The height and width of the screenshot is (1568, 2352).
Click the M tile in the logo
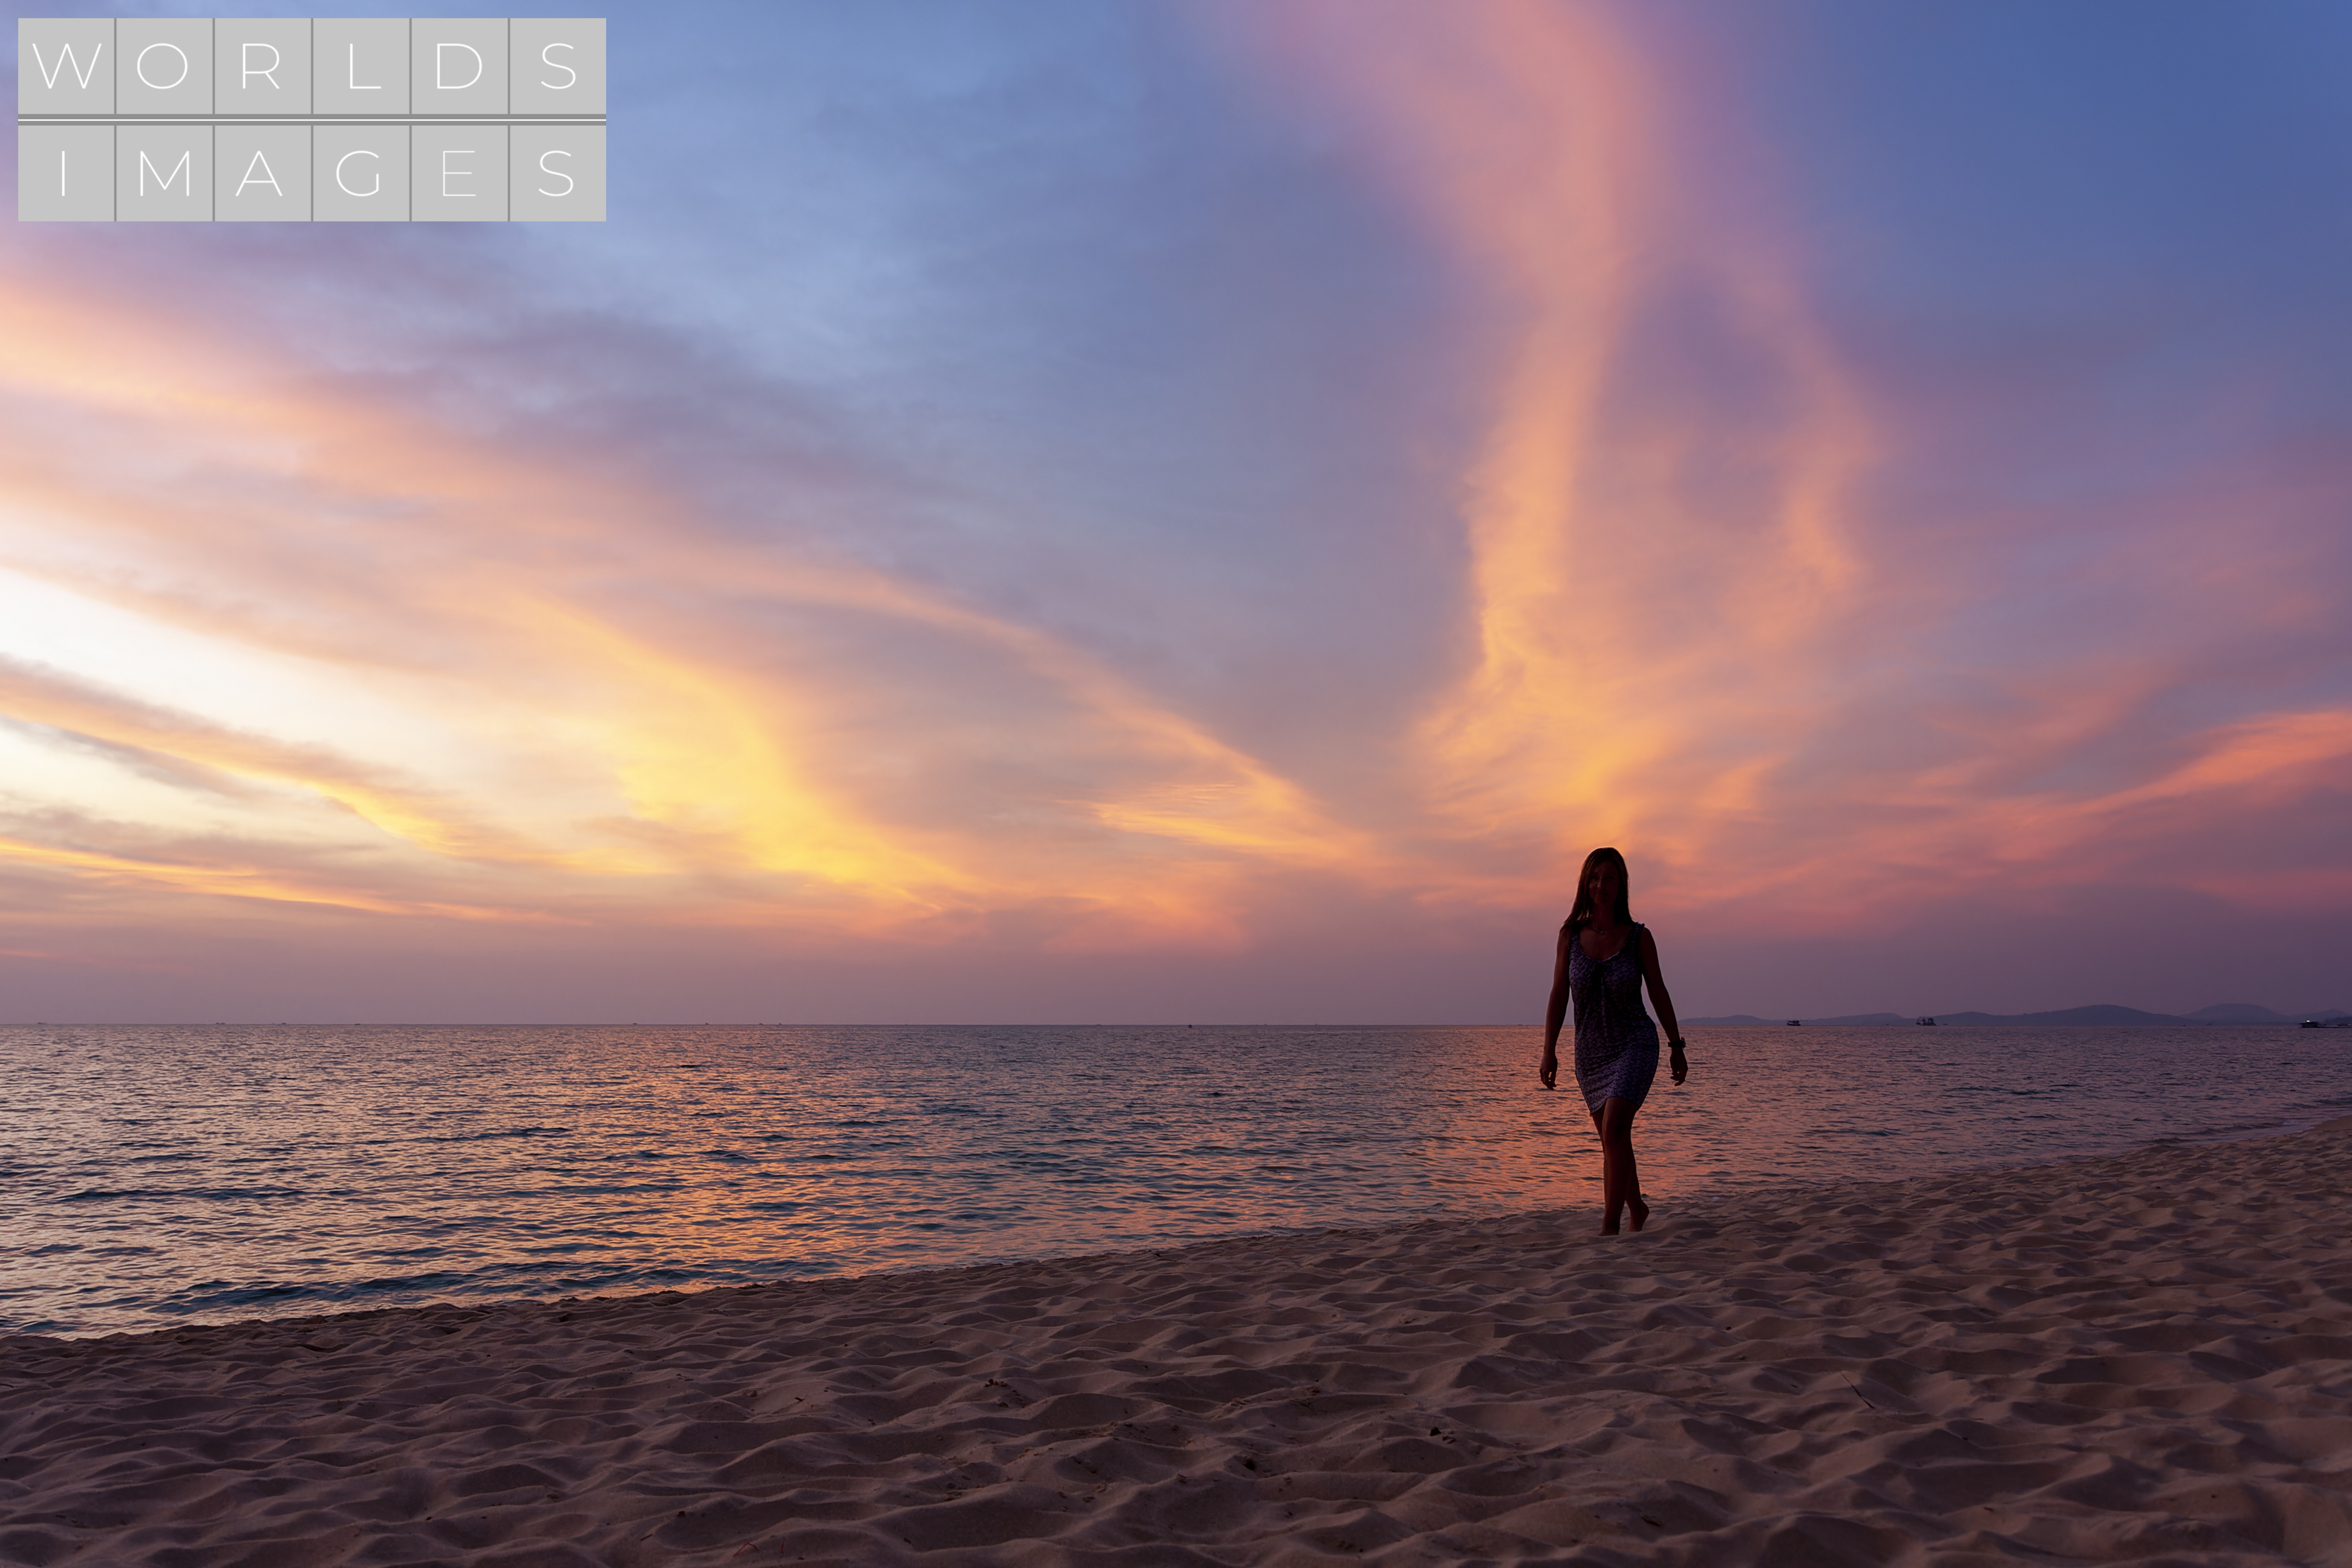coord(163,173)
